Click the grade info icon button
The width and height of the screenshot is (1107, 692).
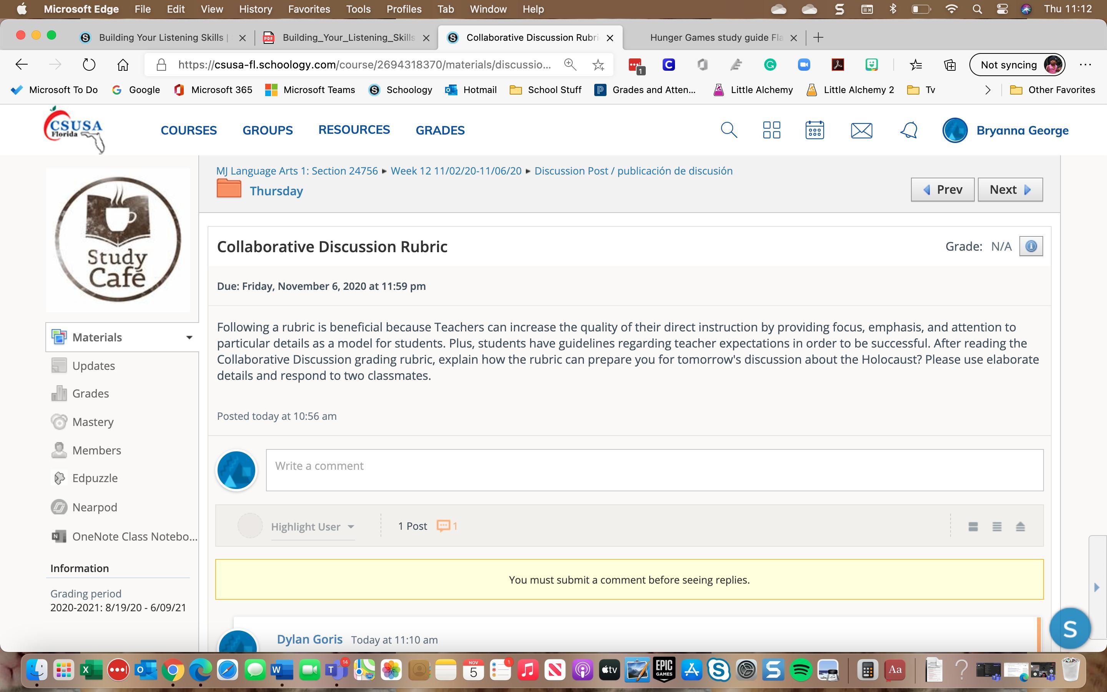tap(1031, 246)
